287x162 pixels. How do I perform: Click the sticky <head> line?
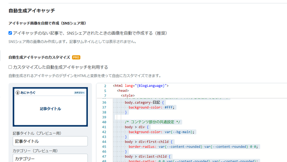pyautogui.click(x=123, y=91)
